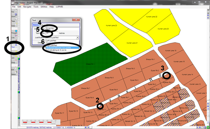Viewport: 210px width, 129px height.
Task: Click the Delete button in Text dialog
Action: (39, 43)
